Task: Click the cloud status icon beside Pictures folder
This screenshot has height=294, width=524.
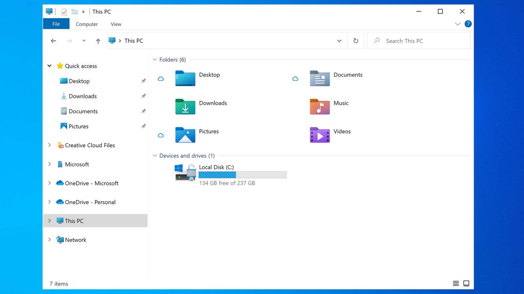Action: click(x=161, y=135)
